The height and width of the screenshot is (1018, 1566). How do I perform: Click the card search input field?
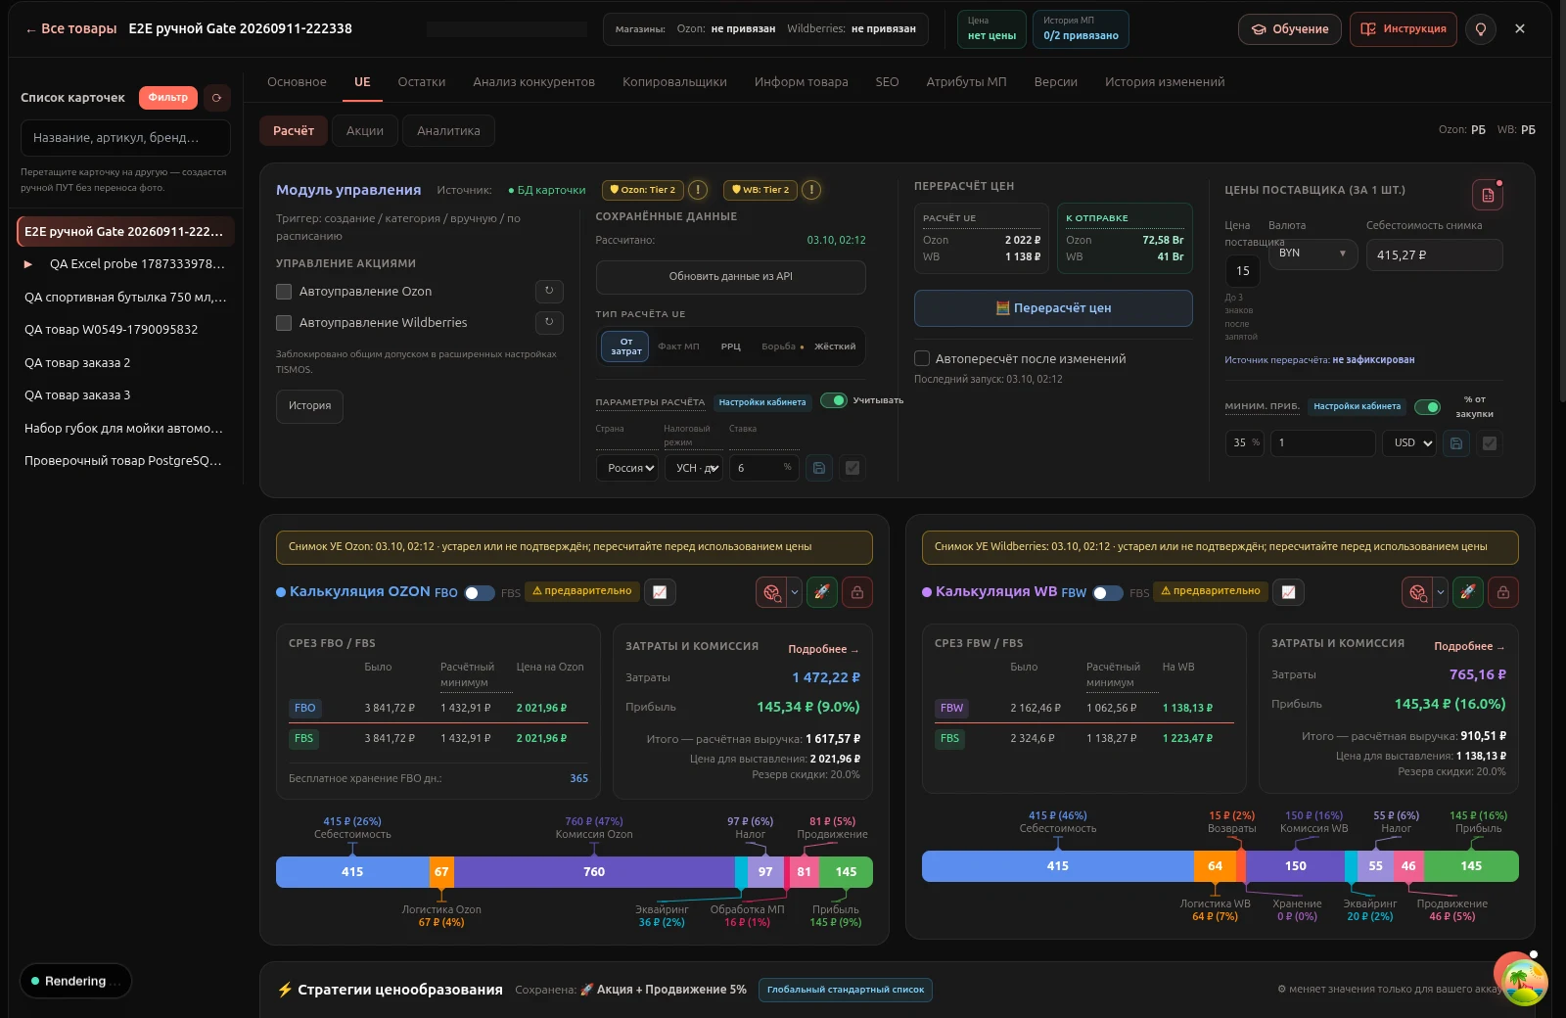click(x=125, y=138)
